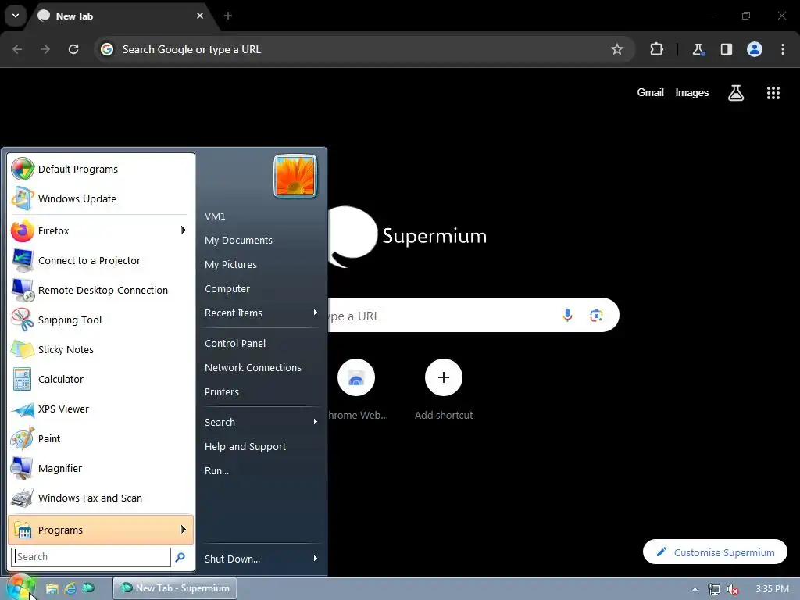
Task: Open Printers from Start menu
Action: coord(222,392)
